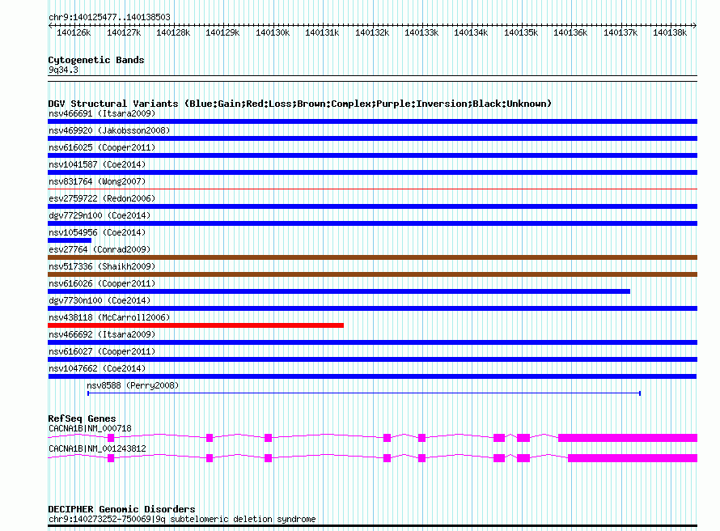The image size is (720, 531).
Task: Click the Cytogenetic Bands track heading
Action: tap(96, 60)
